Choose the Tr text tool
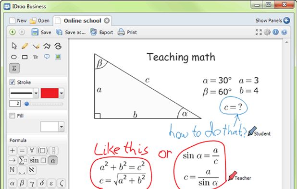Screen dimensions: 297x189 coord(36,57)
